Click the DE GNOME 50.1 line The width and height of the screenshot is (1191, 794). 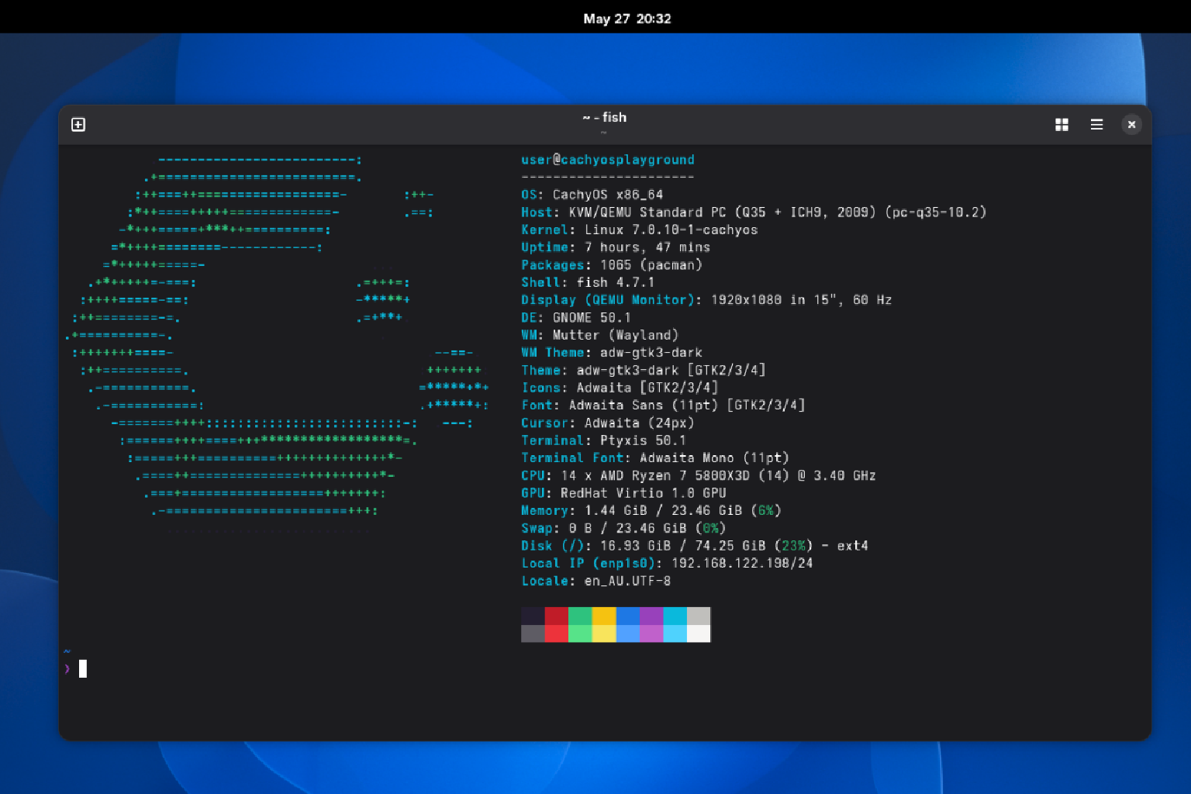[x=576, y=318]
